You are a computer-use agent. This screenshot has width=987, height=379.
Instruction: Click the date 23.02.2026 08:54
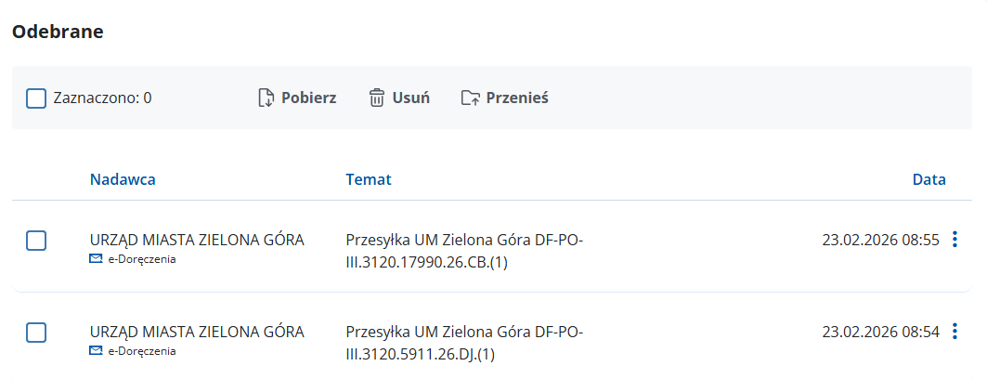880,331
